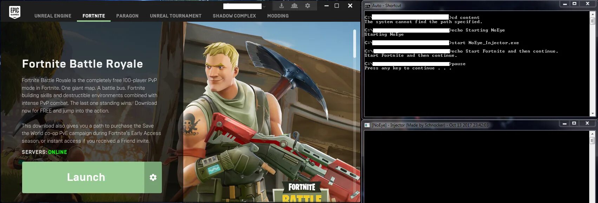Open launcher settings gear in top bar

click(308, 6)
